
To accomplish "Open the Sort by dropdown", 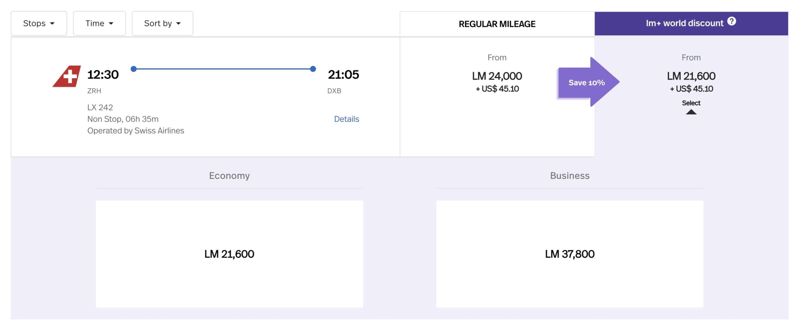I will (162, 23).
